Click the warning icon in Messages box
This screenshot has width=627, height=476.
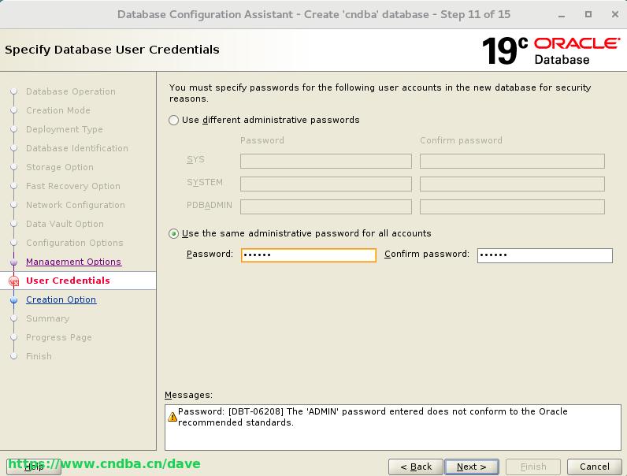click(173, 417)
